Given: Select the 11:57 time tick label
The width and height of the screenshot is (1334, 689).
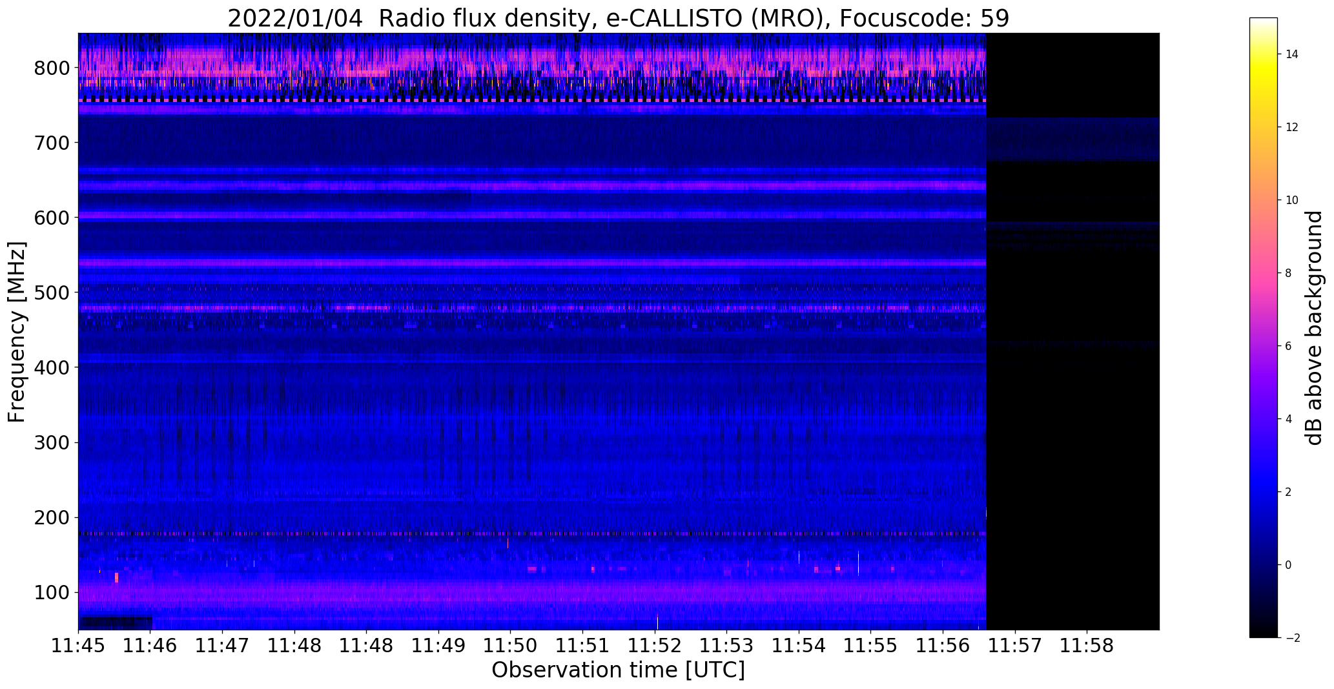Looking at the screenshot, I should [1016, 645].
